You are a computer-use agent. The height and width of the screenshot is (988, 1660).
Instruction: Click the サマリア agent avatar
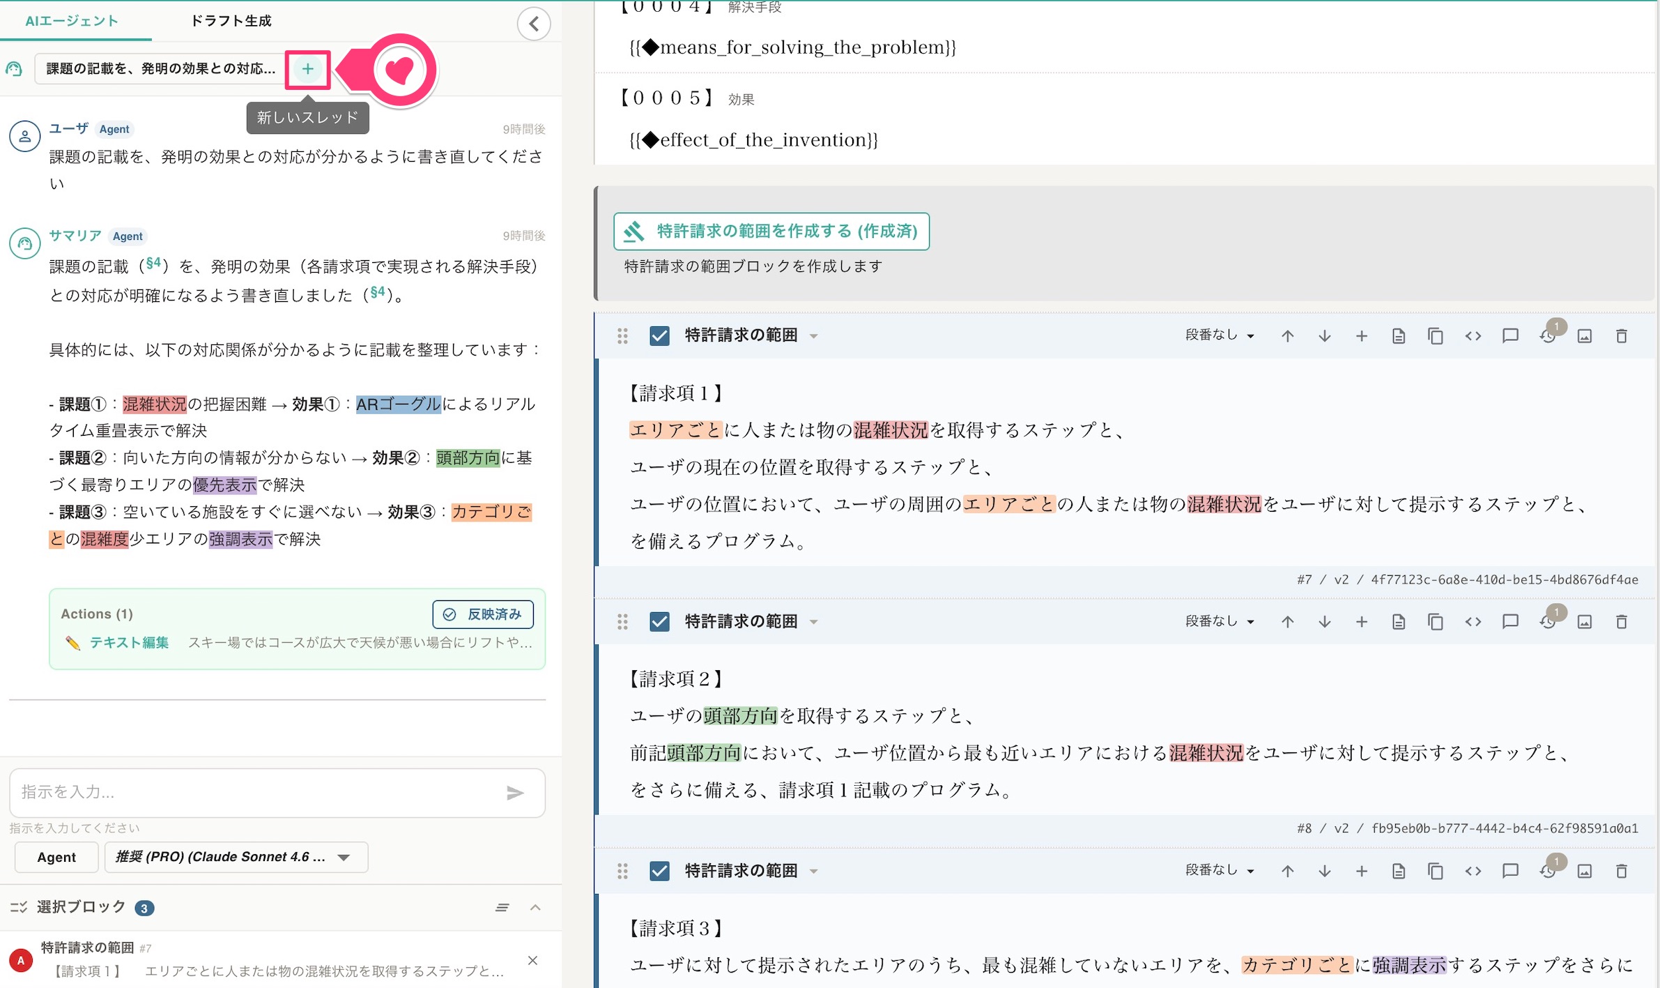tap(24, 243)
